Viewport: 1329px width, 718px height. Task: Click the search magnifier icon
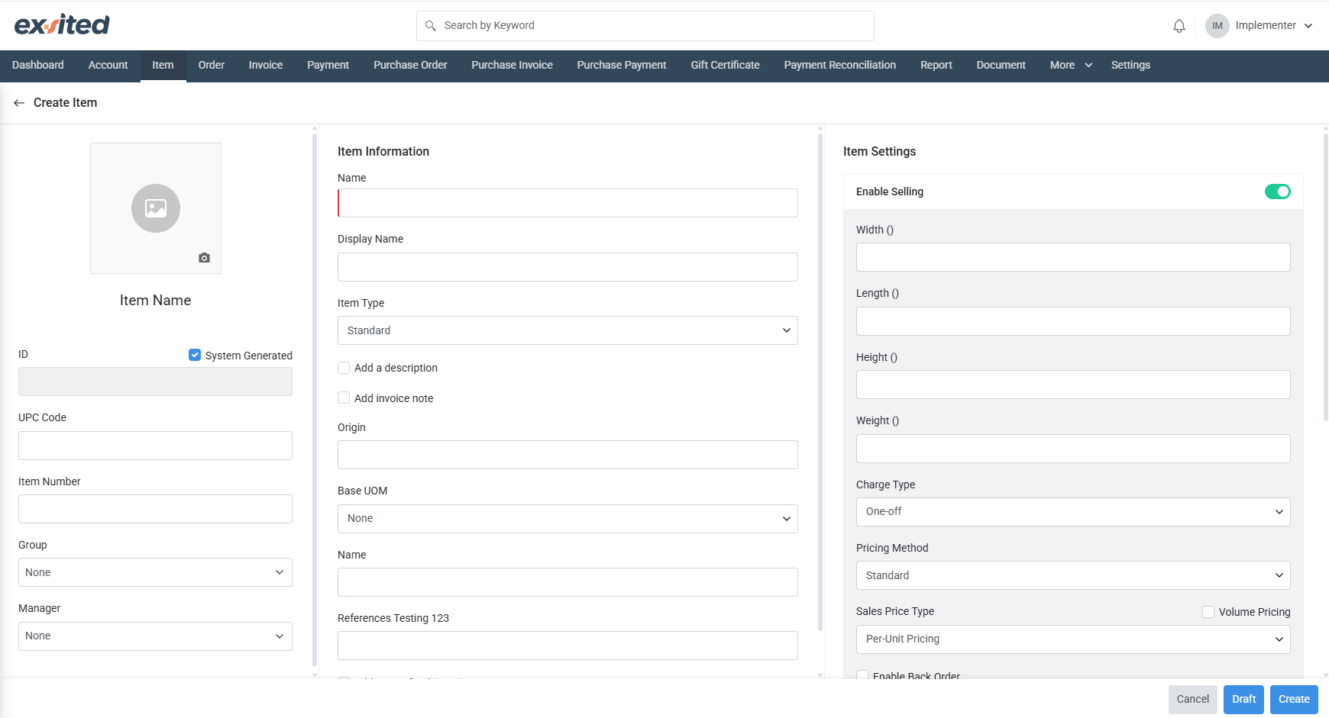tap(431, 26)
